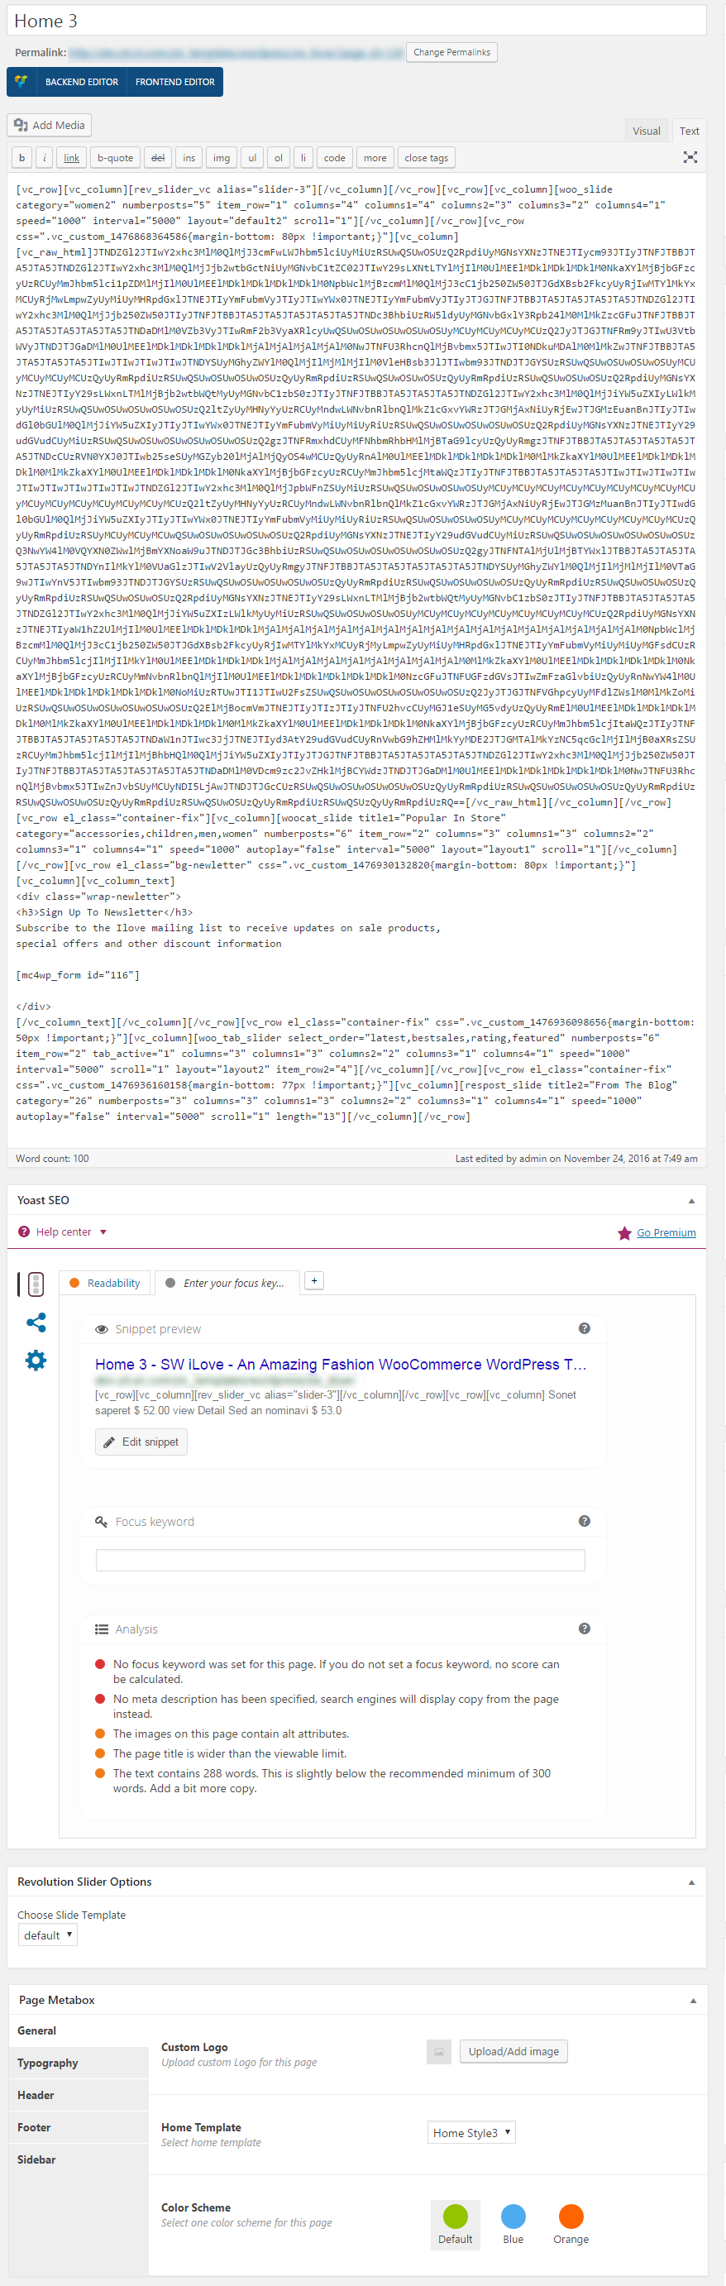The image size is (726, 2286).
Task: Insert unordered list with ul button
Action: coord(252,158)
